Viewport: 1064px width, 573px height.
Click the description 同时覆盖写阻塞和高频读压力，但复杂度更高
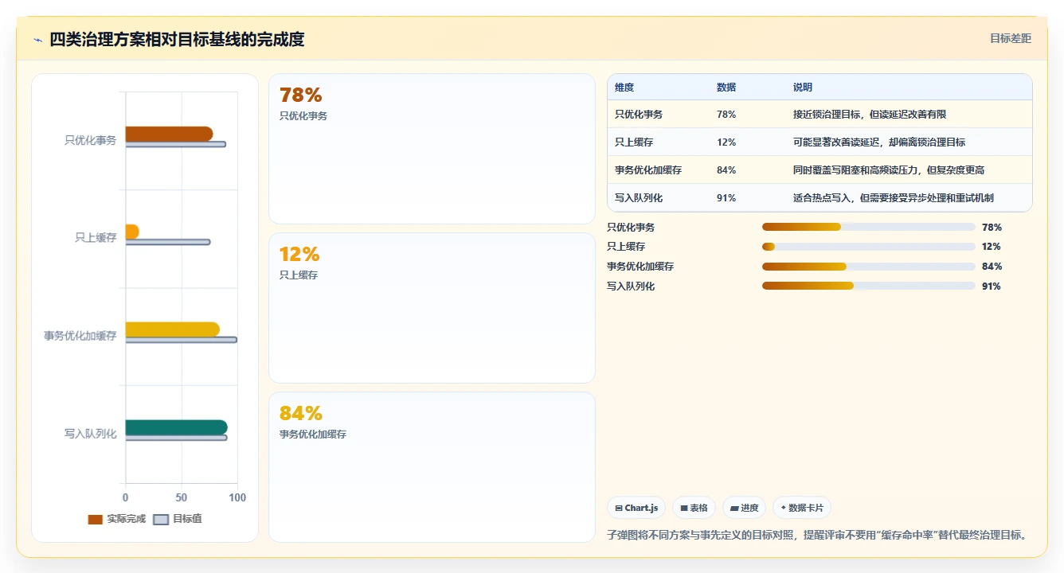click(889, 170)
